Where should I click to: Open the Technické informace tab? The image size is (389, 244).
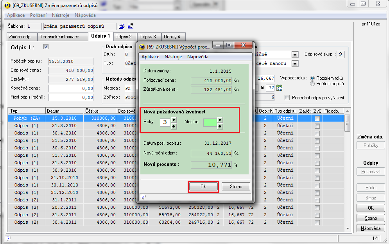click(x=59, y=37)
